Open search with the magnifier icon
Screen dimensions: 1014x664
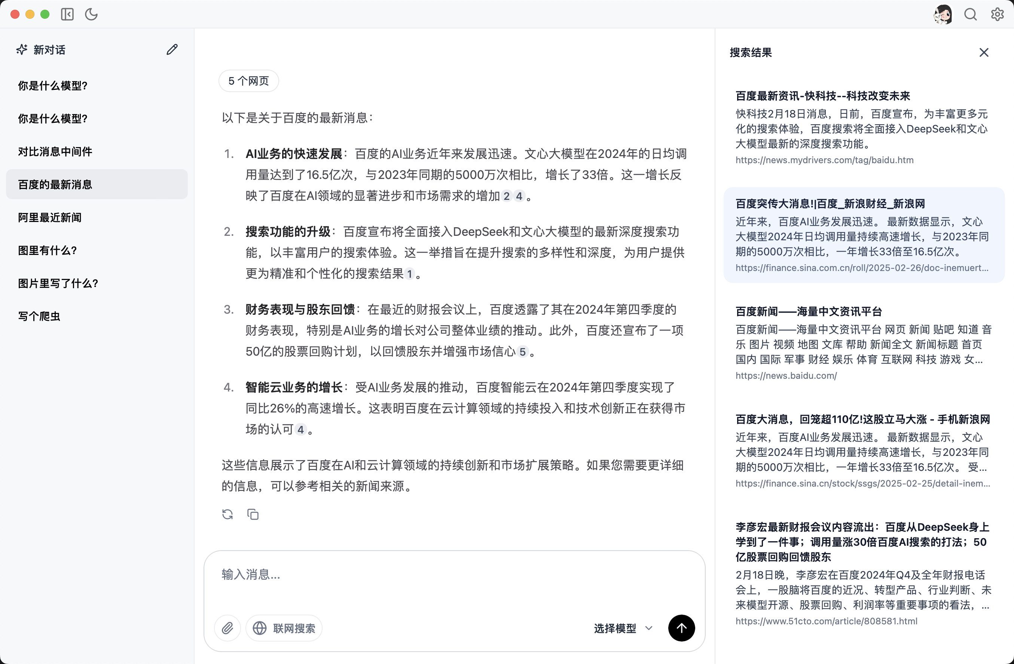pyautogui.click(x=970, y=14)
